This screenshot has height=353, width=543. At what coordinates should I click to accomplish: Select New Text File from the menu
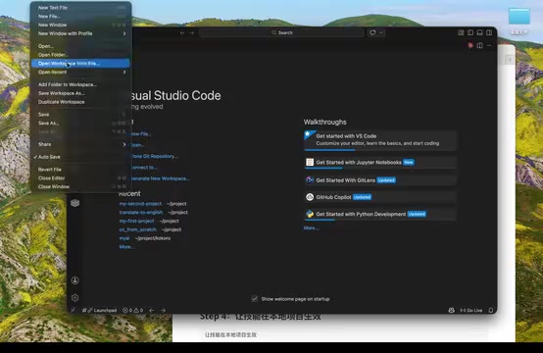tap(80, 8)
